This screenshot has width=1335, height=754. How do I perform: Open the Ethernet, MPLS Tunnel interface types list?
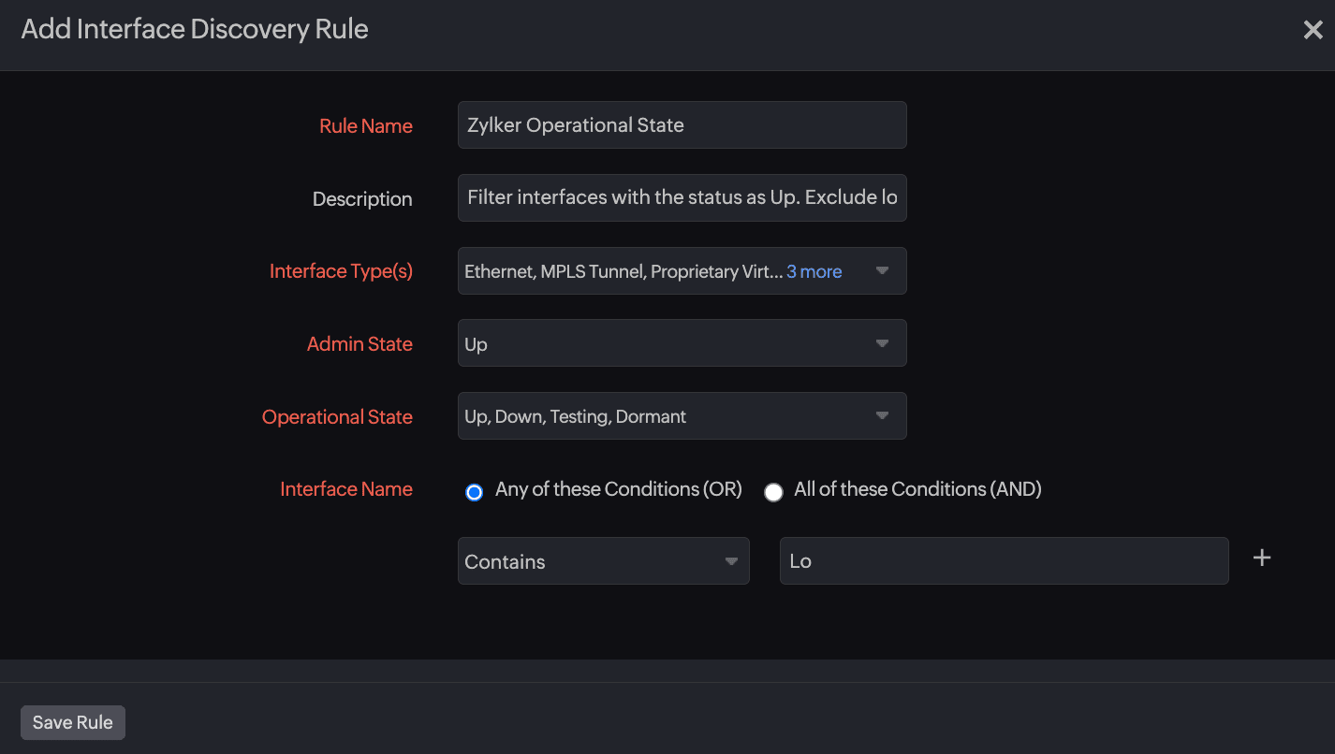[x=623, y=271]
